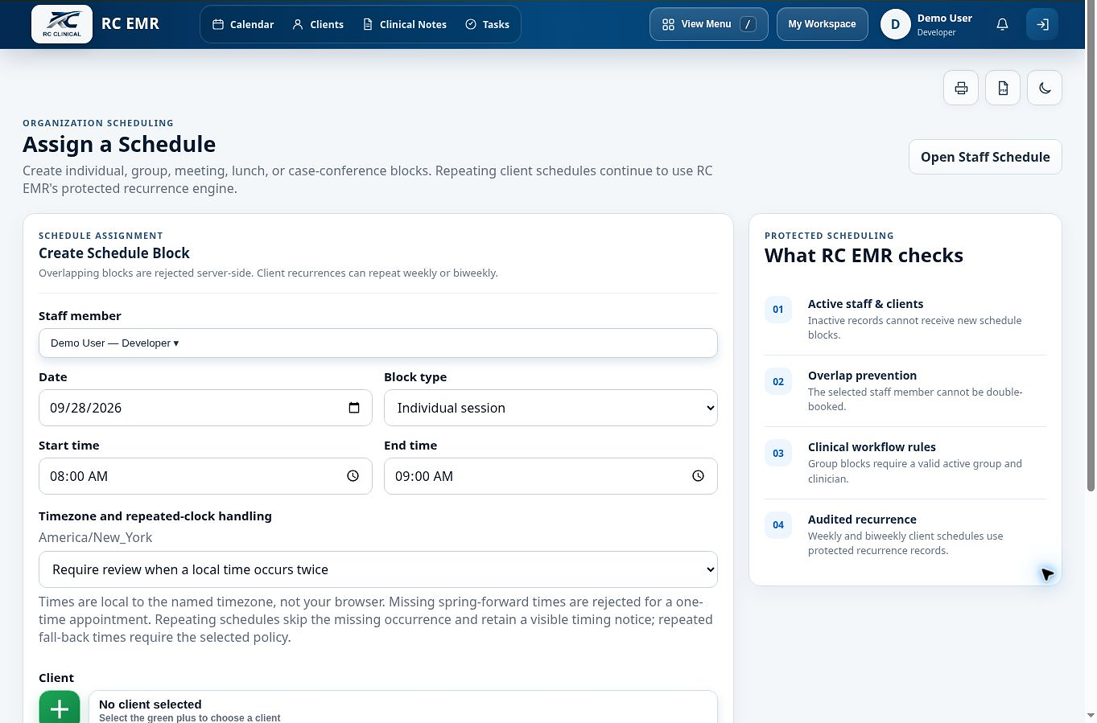Viewport: 1097px width, 723px height.
Task: Toggle dark mode with the moon icon
Action: coord(1045,88)
